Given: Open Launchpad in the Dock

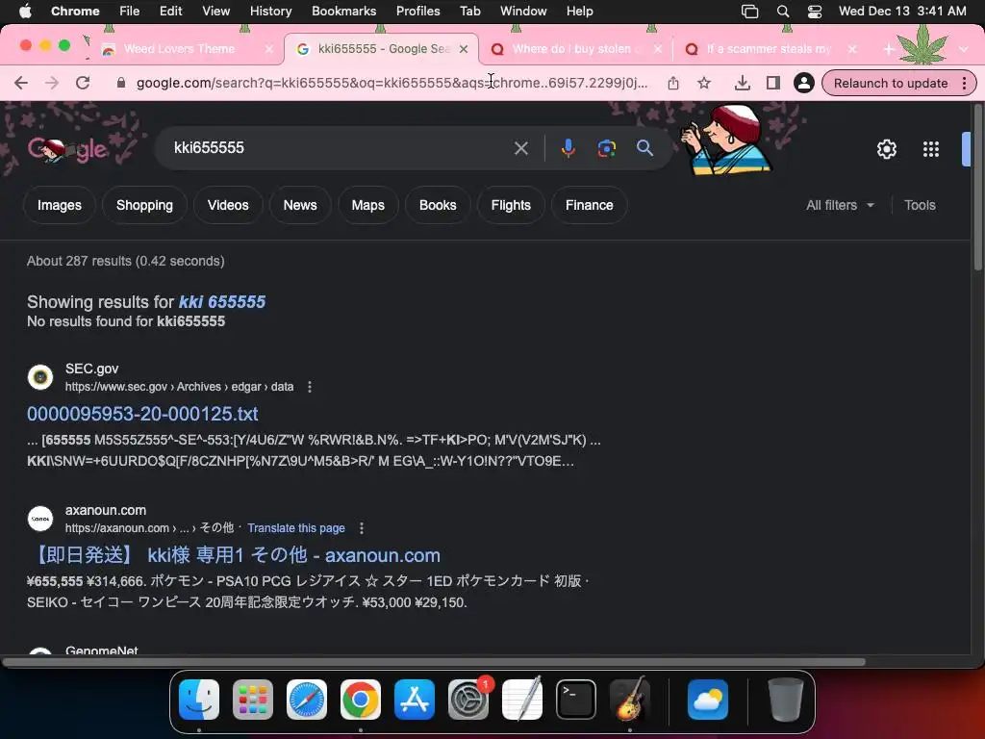Looking at the screenshot, I should tap(253, 700).
